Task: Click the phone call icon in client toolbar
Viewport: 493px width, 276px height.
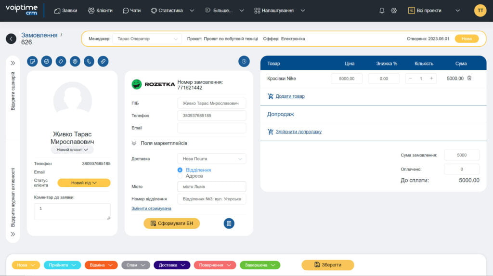Action: click(89, 61)
